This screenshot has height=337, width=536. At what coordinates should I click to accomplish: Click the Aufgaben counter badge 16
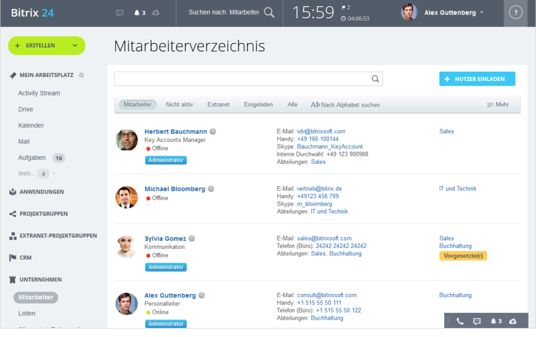click(x=59, y=158)
